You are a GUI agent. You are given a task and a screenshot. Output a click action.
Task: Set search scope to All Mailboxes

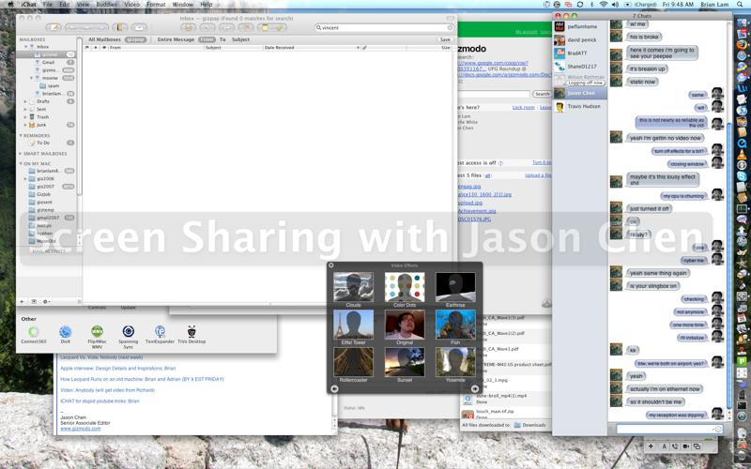(x=104, y=39)
